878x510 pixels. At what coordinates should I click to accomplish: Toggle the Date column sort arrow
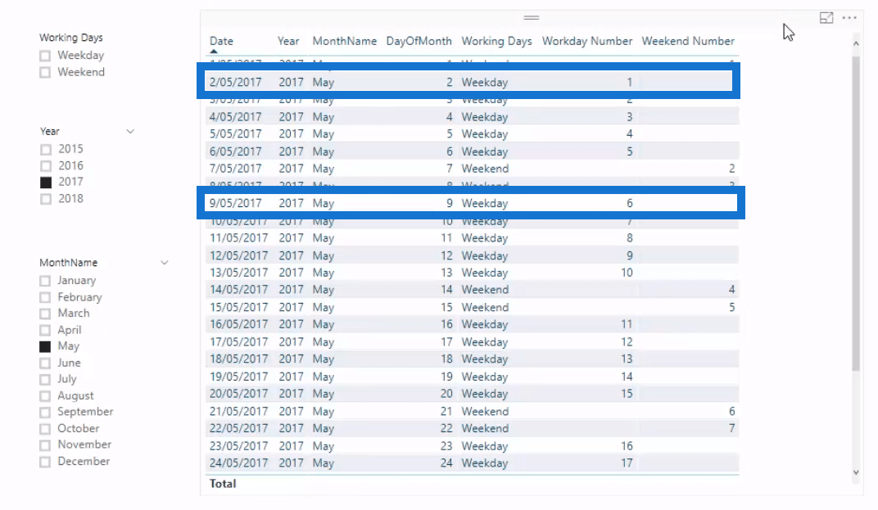(x=213, y=52)
